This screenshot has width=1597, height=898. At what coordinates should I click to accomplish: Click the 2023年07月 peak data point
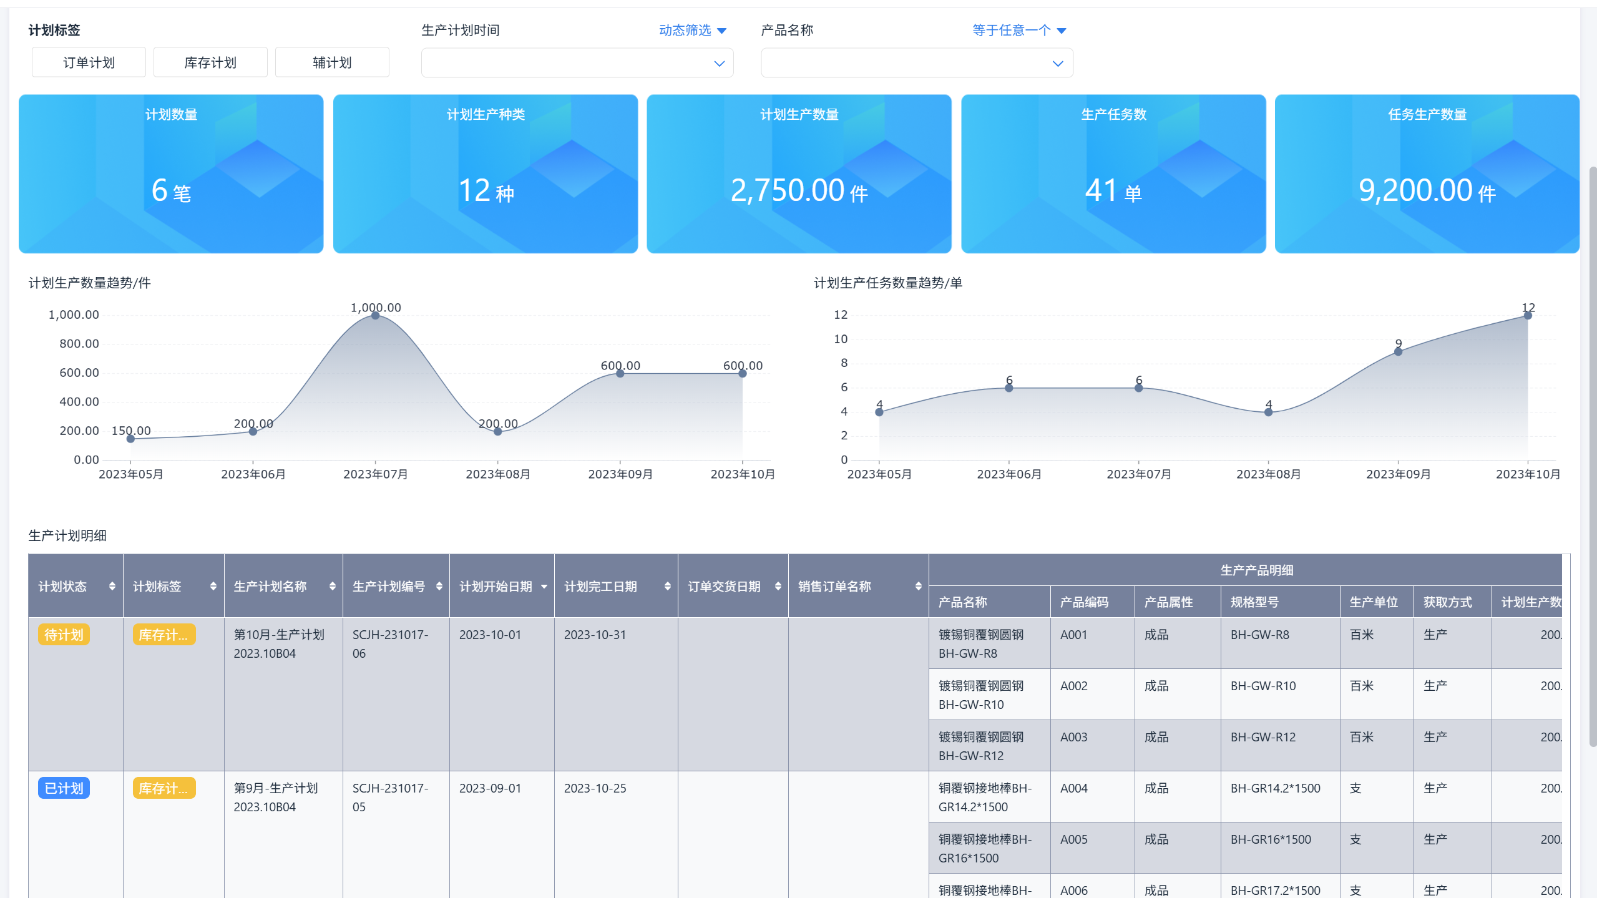(x=375, y=316)
